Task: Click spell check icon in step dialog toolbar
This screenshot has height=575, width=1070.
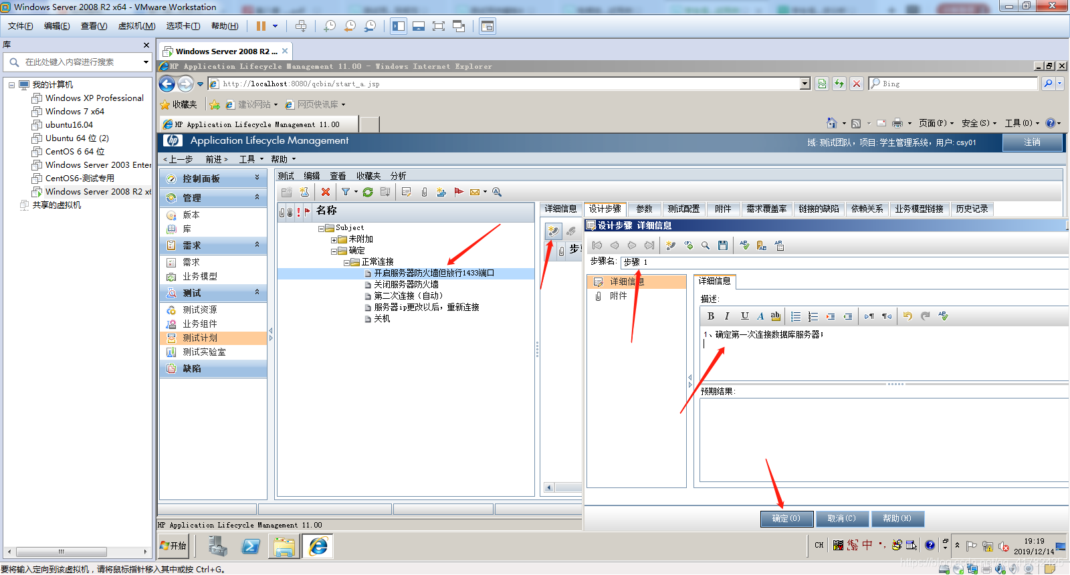Action: coord(744,245)
